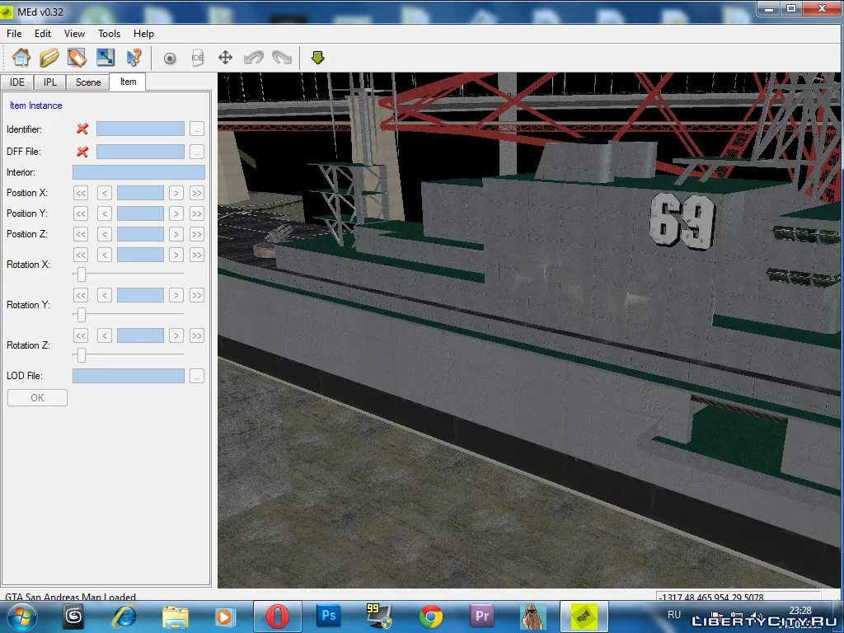
Task: Open Windows Explorer folder taskbar icon
Action: 176,617
